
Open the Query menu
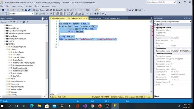pos(21,6)
